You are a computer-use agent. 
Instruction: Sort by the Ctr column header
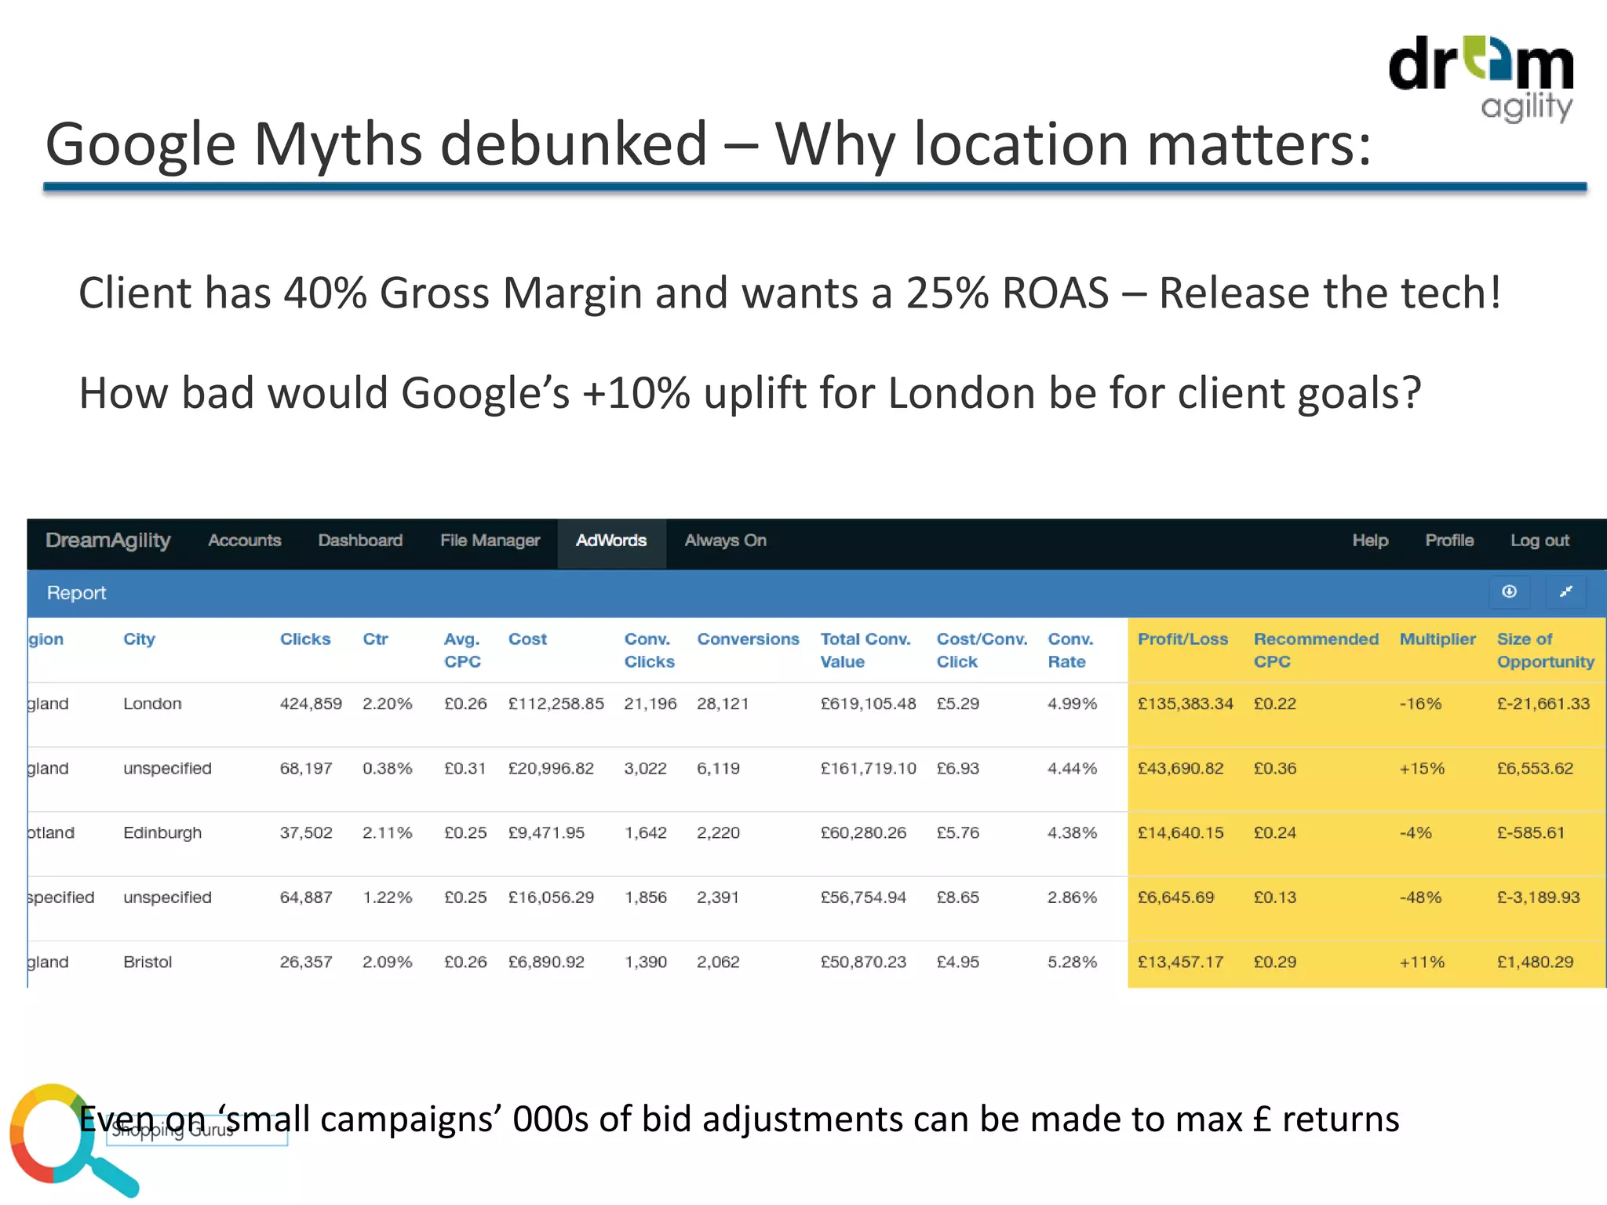tap(375, 639)
